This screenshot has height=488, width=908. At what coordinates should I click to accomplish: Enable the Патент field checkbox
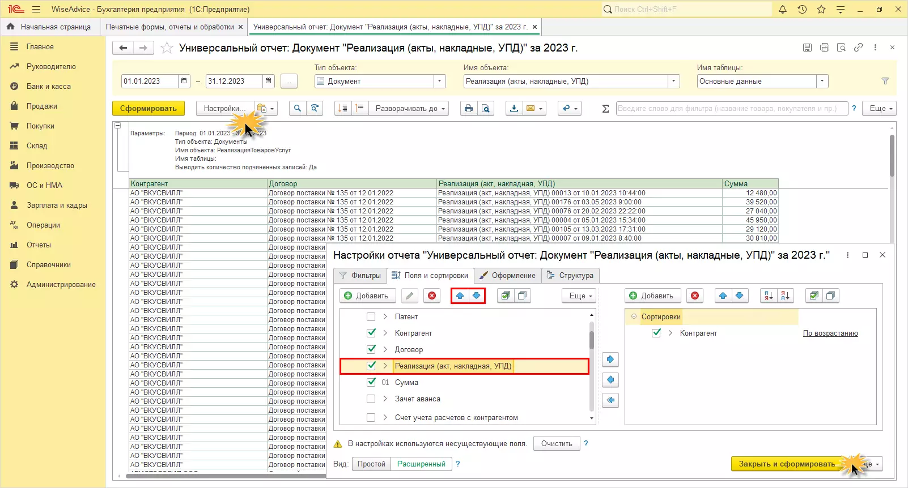click(371, 317)
